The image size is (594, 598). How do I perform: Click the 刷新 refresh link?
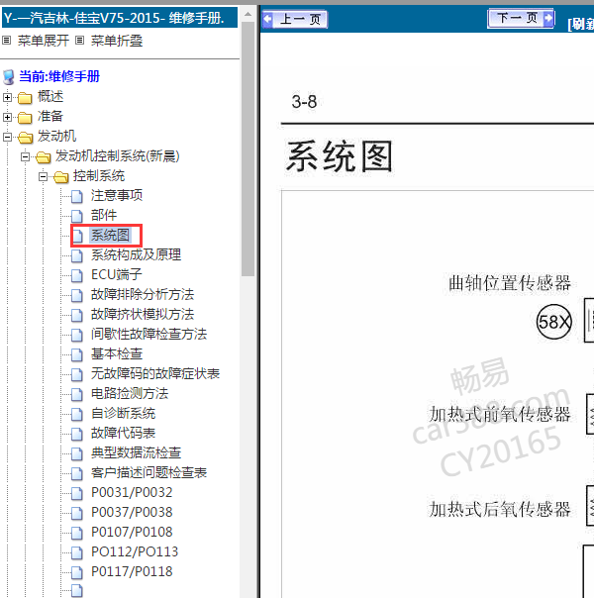click(581, 24)
